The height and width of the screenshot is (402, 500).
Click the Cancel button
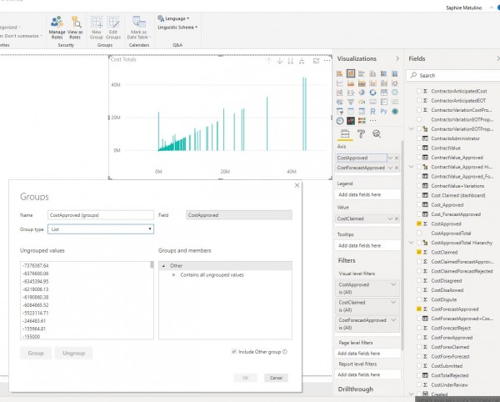[276, 378]
